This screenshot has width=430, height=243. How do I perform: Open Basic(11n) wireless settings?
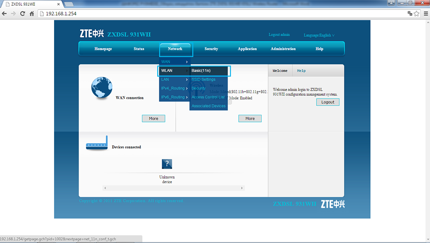click(x=209, y=70)
